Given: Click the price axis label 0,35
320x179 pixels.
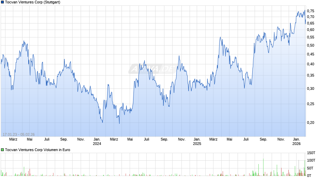Looking at the screenshot, I should coord(310,76).
